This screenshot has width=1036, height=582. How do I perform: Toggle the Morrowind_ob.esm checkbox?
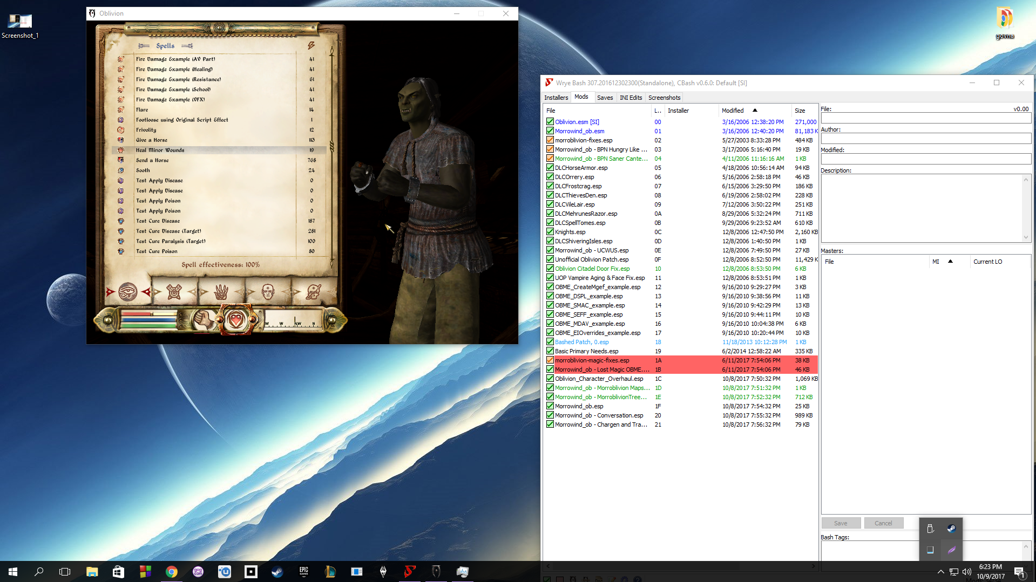coord(550,131)
